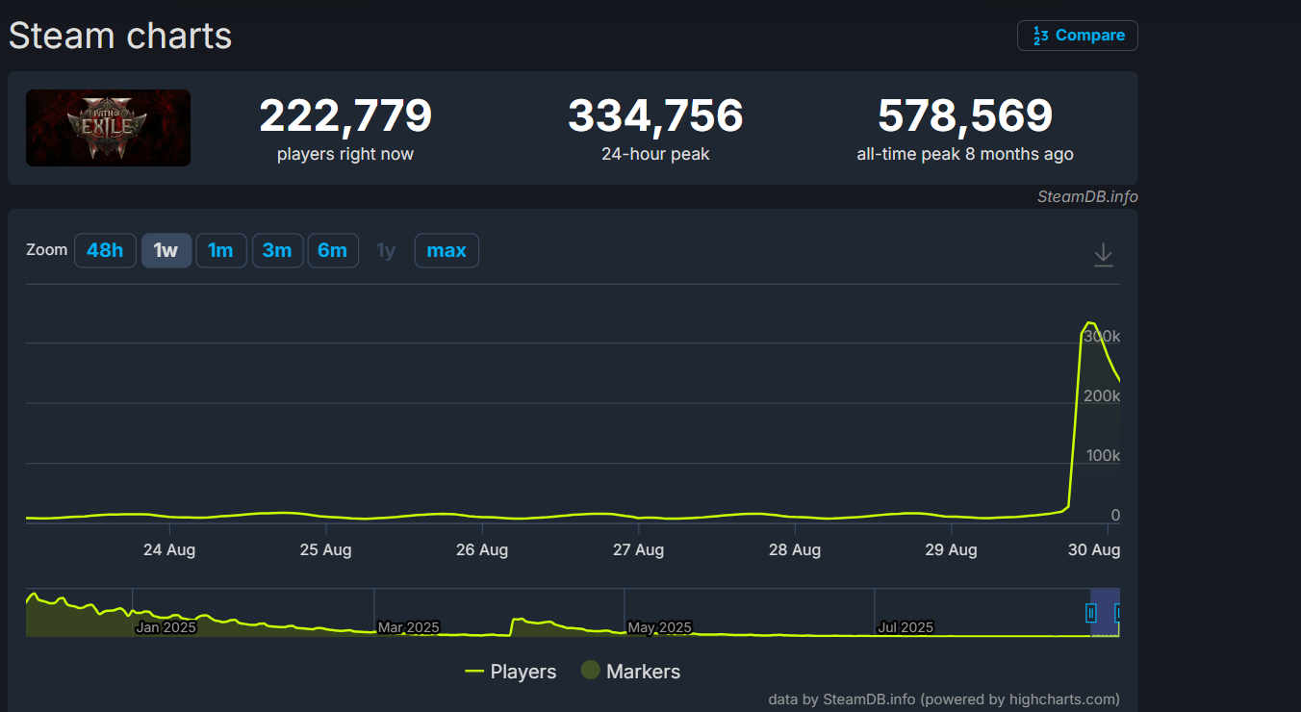Set chart zoom to 6m

tap(333, 250)
